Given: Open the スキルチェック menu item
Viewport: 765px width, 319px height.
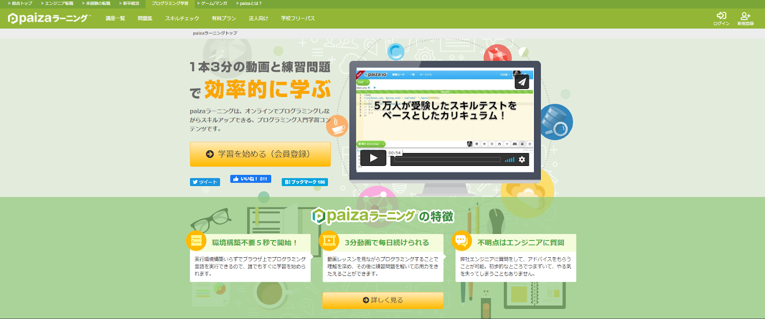Looking at the screenshot, I should (182, 19).
